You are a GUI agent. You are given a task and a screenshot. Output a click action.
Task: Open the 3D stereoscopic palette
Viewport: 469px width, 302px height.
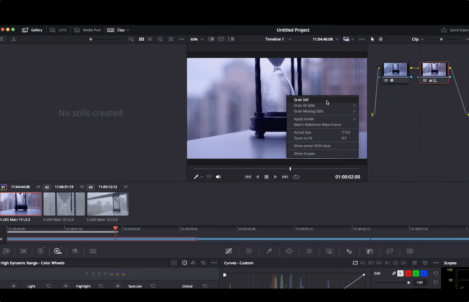coord(410,251)
